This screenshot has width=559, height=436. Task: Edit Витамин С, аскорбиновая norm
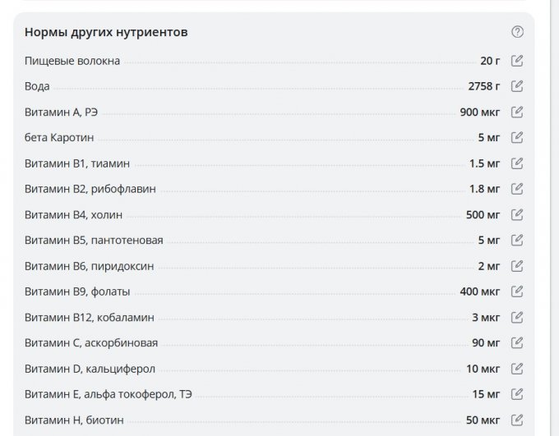517,342
